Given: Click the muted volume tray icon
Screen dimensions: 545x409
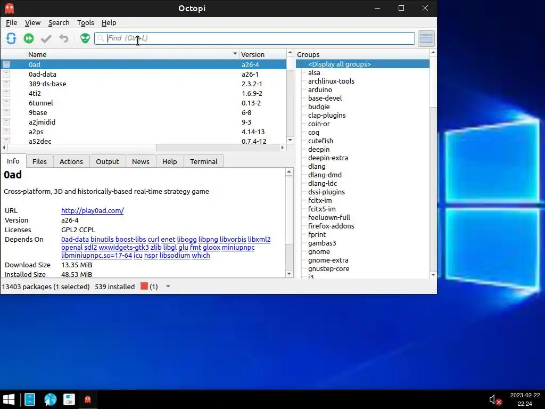Looking at the screenshot, I should [495, 400].
